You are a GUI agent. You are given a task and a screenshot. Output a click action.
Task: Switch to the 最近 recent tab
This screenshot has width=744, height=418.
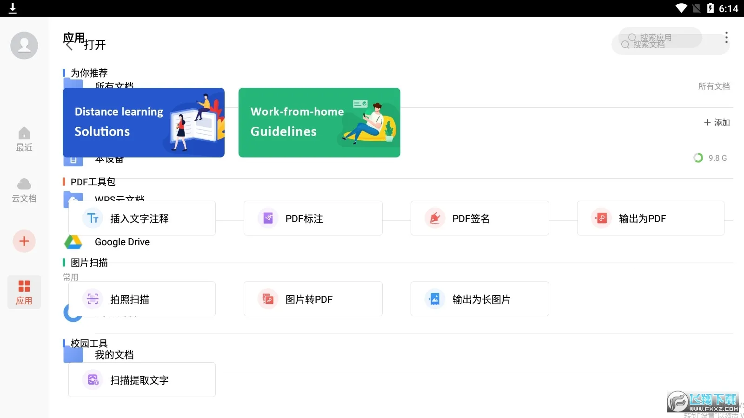click(24, 139)
